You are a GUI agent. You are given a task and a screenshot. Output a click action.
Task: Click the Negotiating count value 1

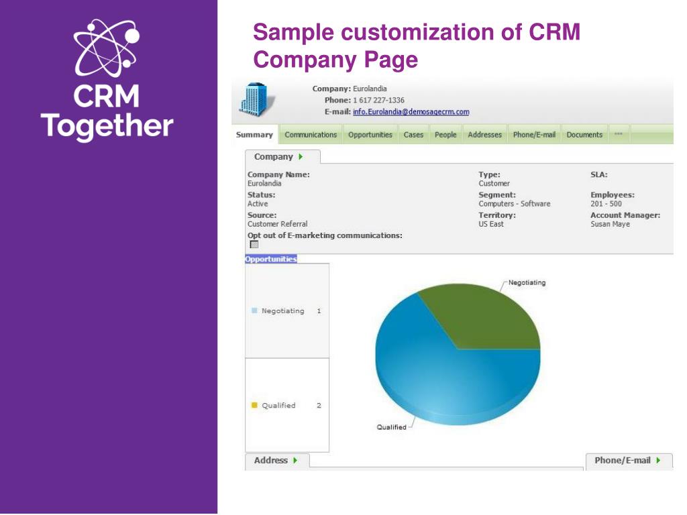pyautogui.click(x=319, y=311)
